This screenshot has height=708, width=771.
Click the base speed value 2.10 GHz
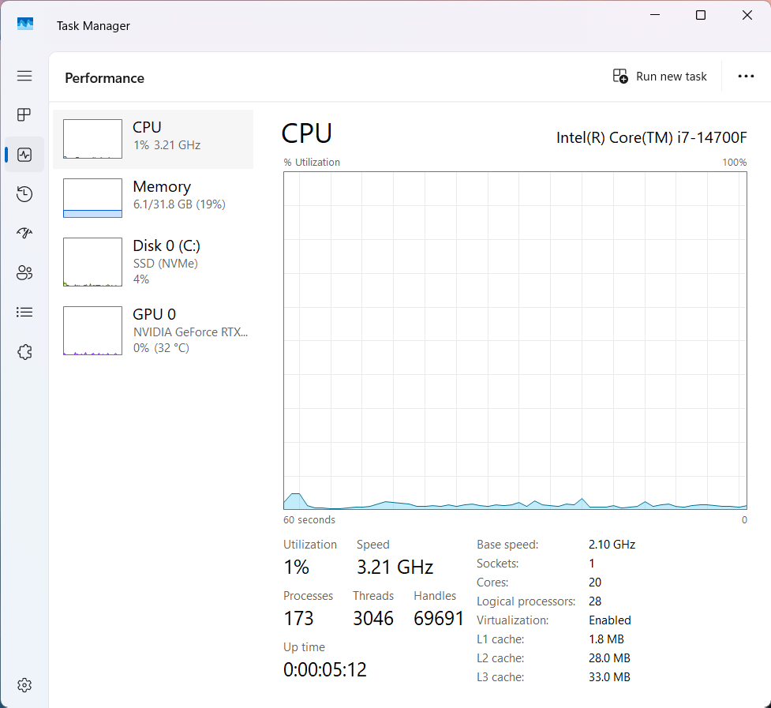612,545
